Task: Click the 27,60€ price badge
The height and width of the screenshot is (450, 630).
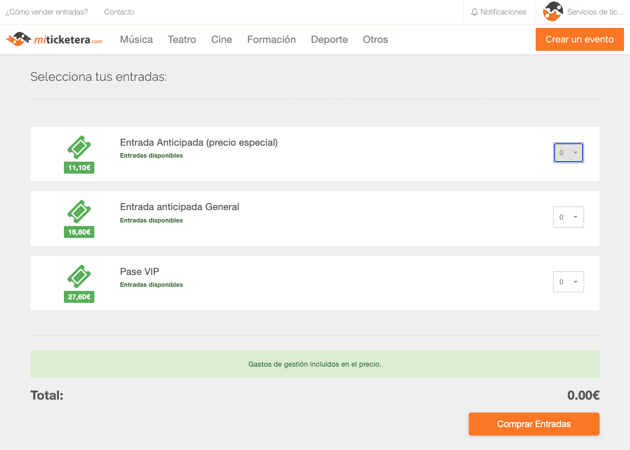Action: [79, 297]
